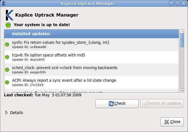Screen dimensions: 188x132
Task: Click the Ksplice K logo icon
Action: [9, 15]
